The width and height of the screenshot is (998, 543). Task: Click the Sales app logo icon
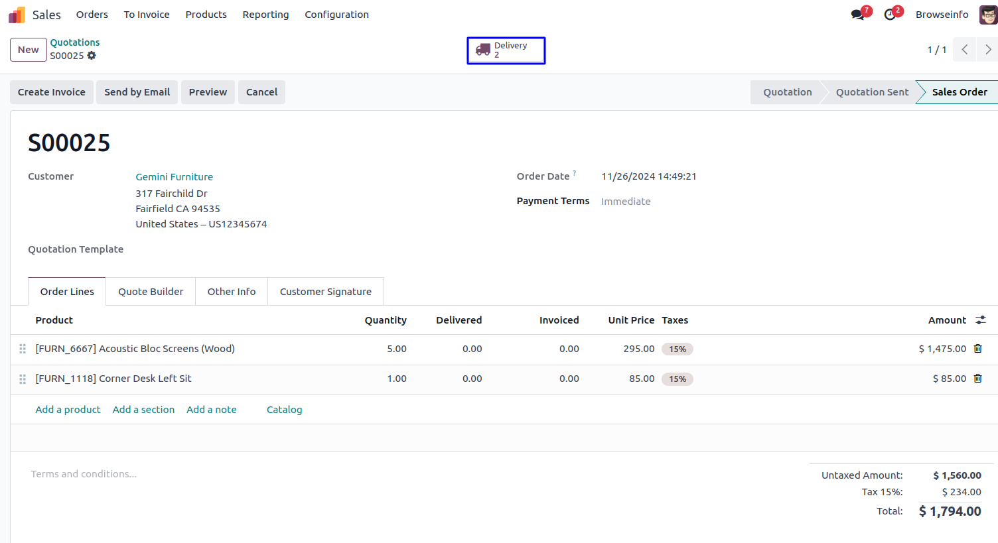[17, 15]
